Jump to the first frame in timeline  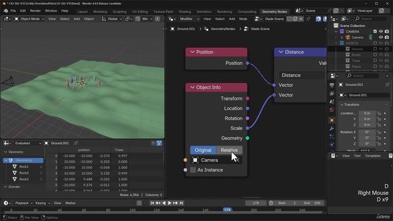point(152,203)
